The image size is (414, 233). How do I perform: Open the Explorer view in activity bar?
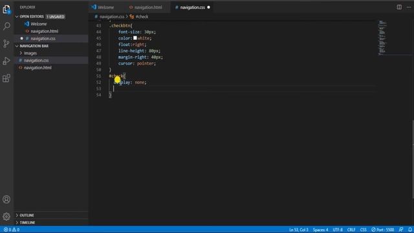coord(6,10)
